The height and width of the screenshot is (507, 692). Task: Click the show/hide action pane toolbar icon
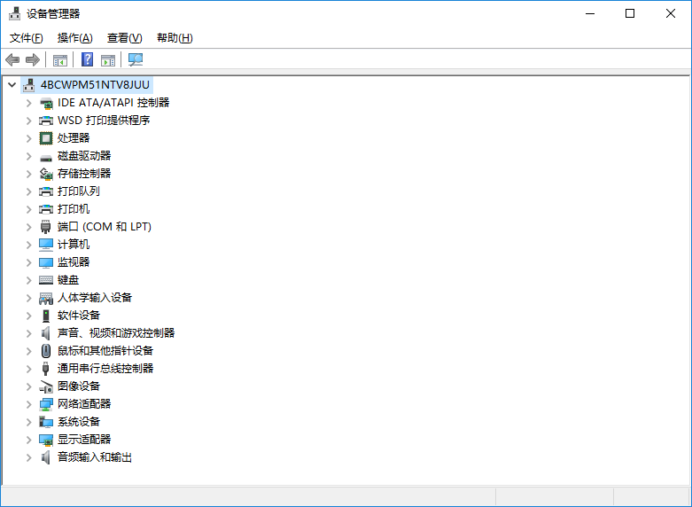click(108, 59)
